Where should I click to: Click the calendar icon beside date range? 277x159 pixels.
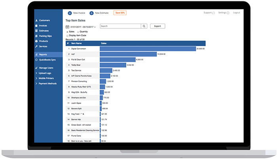pyautogui.click(x=67, y=27)
